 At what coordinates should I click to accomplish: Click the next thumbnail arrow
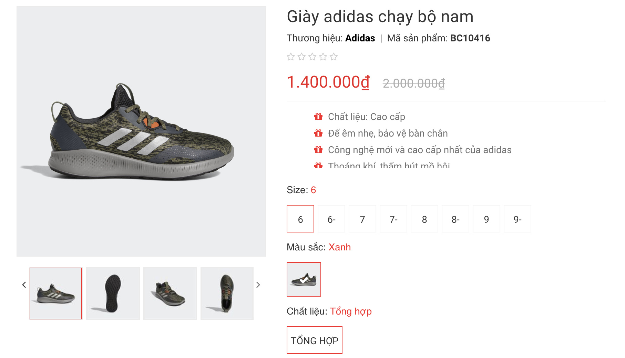[x=258, y=285]
